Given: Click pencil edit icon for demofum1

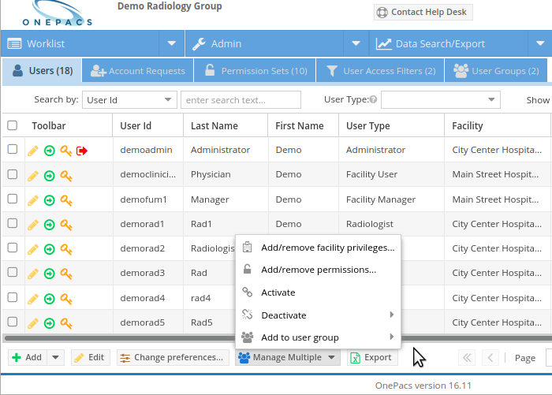Looking at the screenshot, I should click(33, 200).
